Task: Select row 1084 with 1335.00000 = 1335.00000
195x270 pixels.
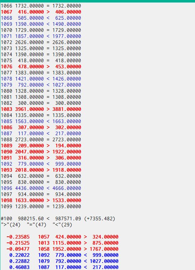Action: click(x=41, y=115)
